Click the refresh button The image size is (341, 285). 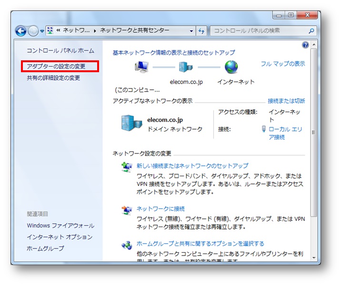click(x=201, y=31)
